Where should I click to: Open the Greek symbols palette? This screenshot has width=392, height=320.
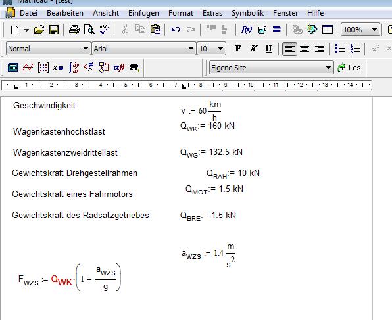(119, 68)
